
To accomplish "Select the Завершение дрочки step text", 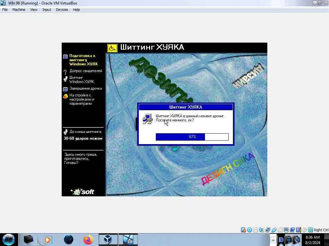I will pos(86,88).
